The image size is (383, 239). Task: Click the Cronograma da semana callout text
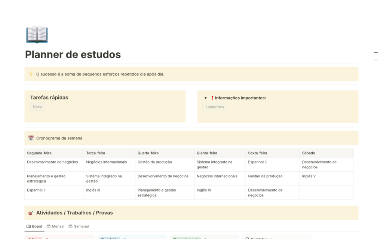[x=59, y=138]
